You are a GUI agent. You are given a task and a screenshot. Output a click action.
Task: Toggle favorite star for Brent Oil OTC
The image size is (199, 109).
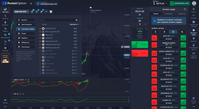pos(40,28)
